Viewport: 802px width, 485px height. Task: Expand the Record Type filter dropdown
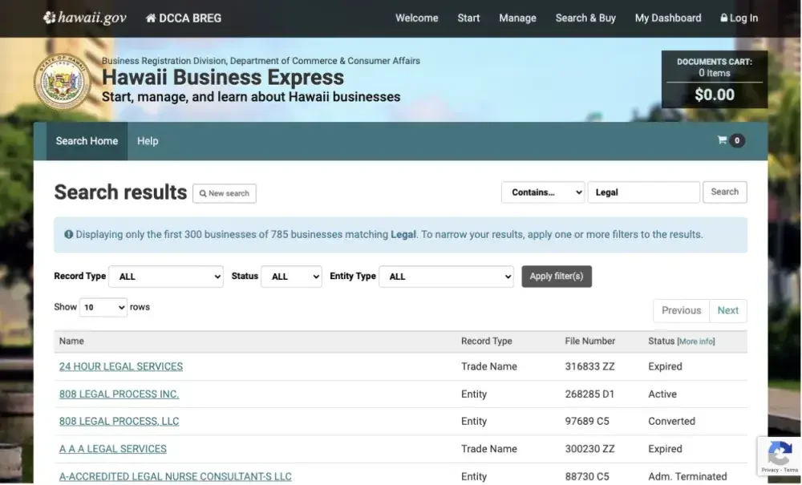[166, 277]
